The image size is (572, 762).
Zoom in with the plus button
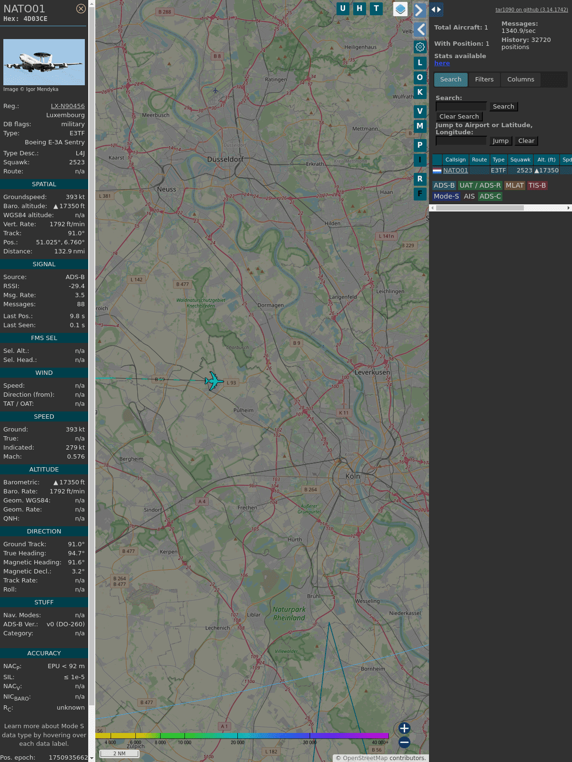tap(404, 728)
